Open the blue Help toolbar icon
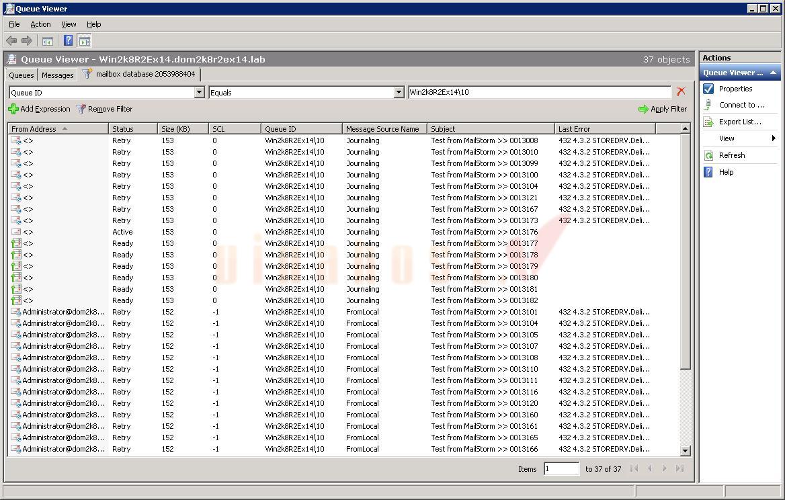 (68, 41)
